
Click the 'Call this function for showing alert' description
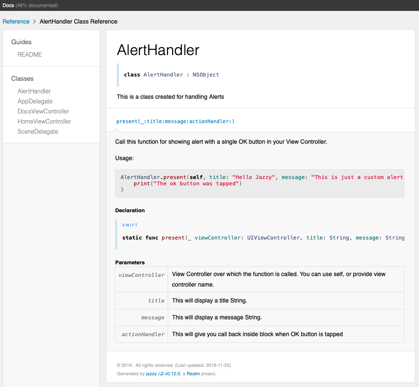[x=221, y=142]
